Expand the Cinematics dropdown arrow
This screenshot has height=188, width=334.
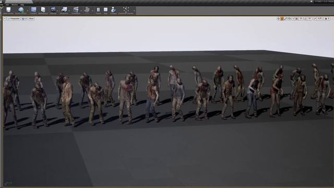(81, 10)
